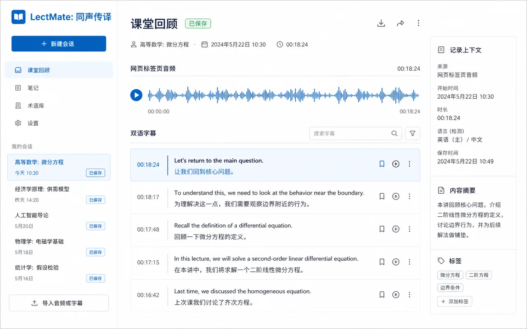Open the 经济学原理: 供需模型 session
The image size is (527, 329).
point(59,194)
